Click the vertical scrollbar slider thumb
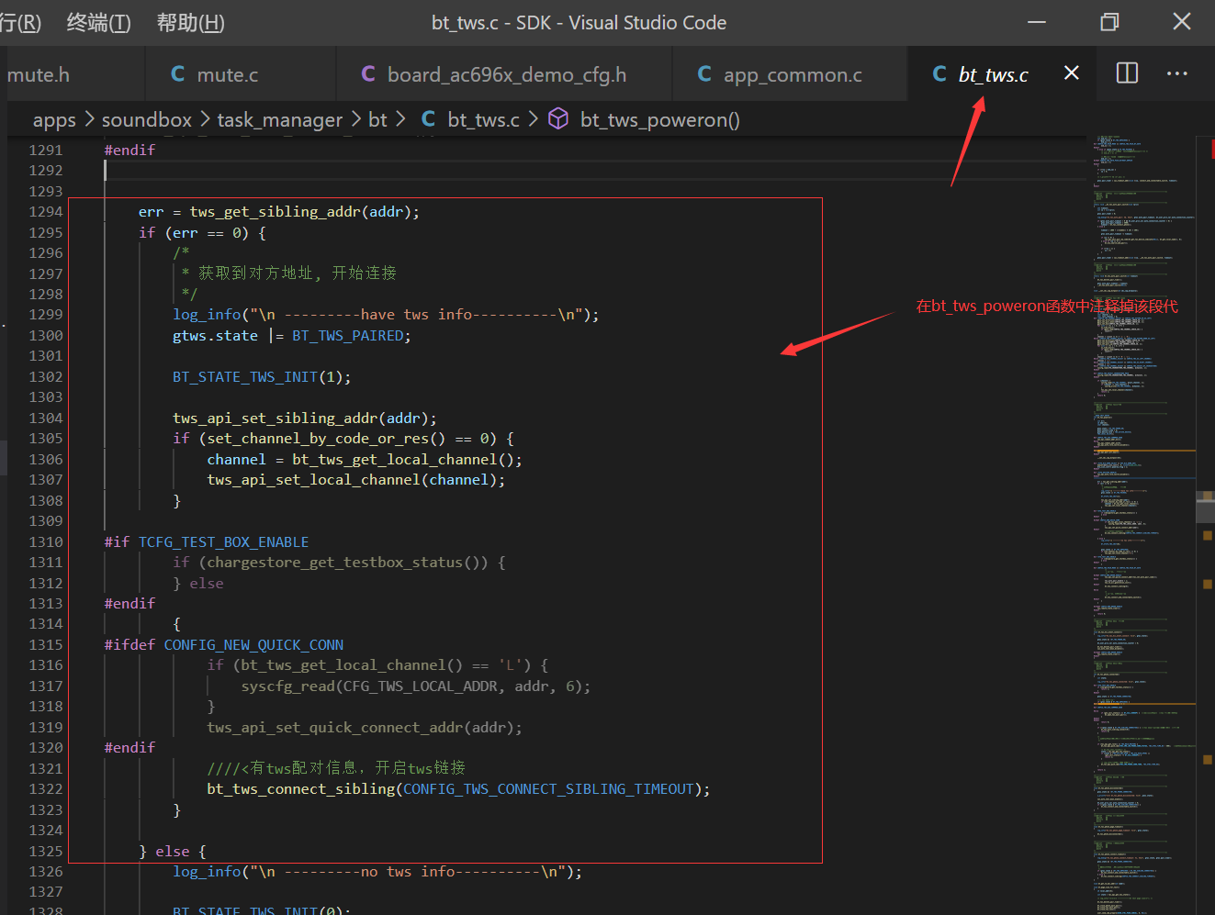The image size is (1215, 915). pyautogui.click(x=1205, y=508)
